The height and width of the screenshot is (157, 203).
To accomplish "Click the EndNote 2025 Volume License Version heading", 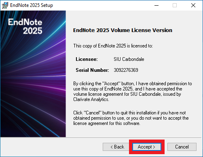I will click(123, 30).
